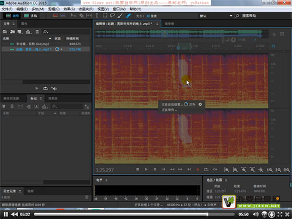Open the 窗口(W) menu
This screenshot has height=219, width=292.
tap(119, 9)
